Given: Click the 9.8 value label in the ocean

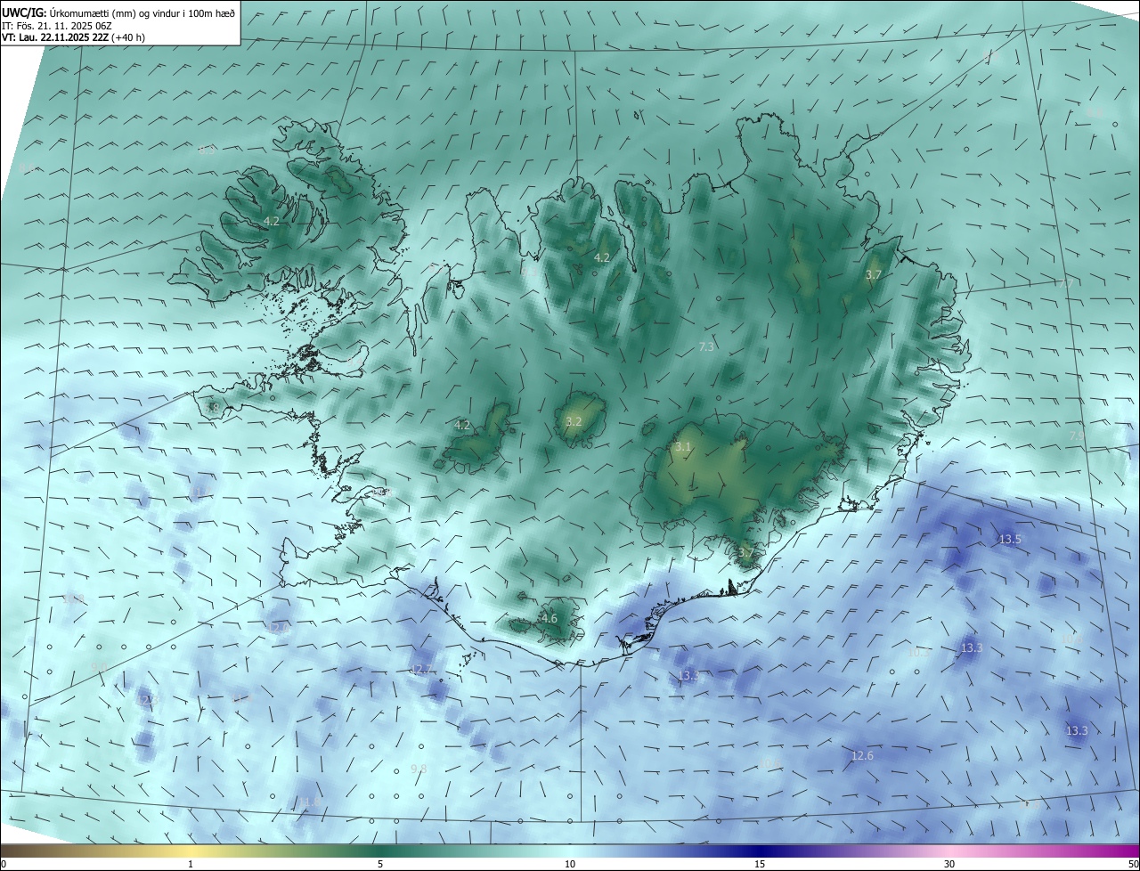Looking at the screenshot, I should (419, 769).
